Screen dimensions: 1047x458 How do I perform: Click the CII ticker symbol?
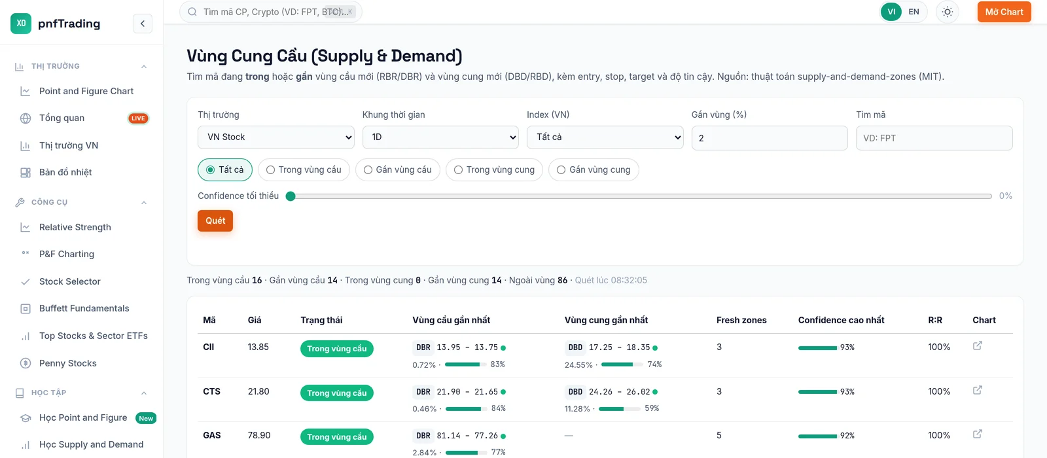point(209,347)
